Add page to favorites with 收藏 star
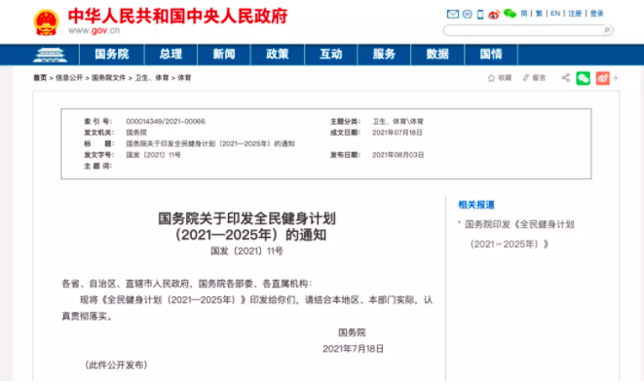644x385 pixels. 500,78
